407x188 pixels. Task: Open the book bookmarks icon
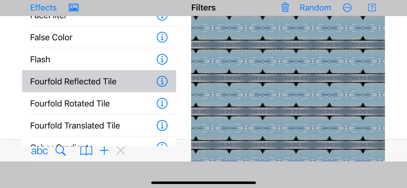click(86, 151)
